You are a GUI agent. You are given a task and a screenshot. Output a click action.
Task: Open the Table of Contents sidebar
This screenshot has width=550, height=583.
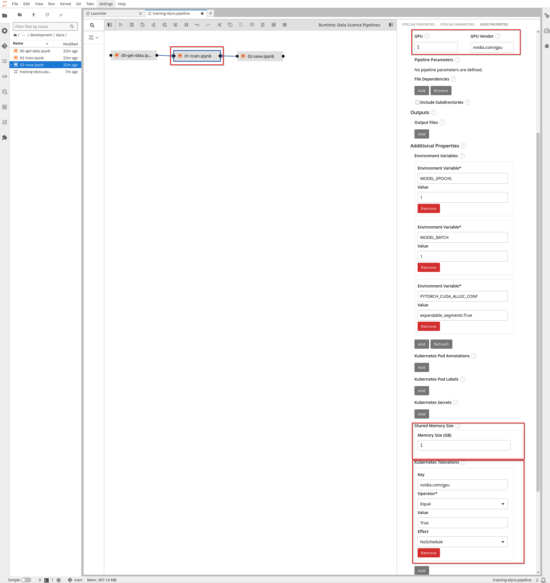5,61
